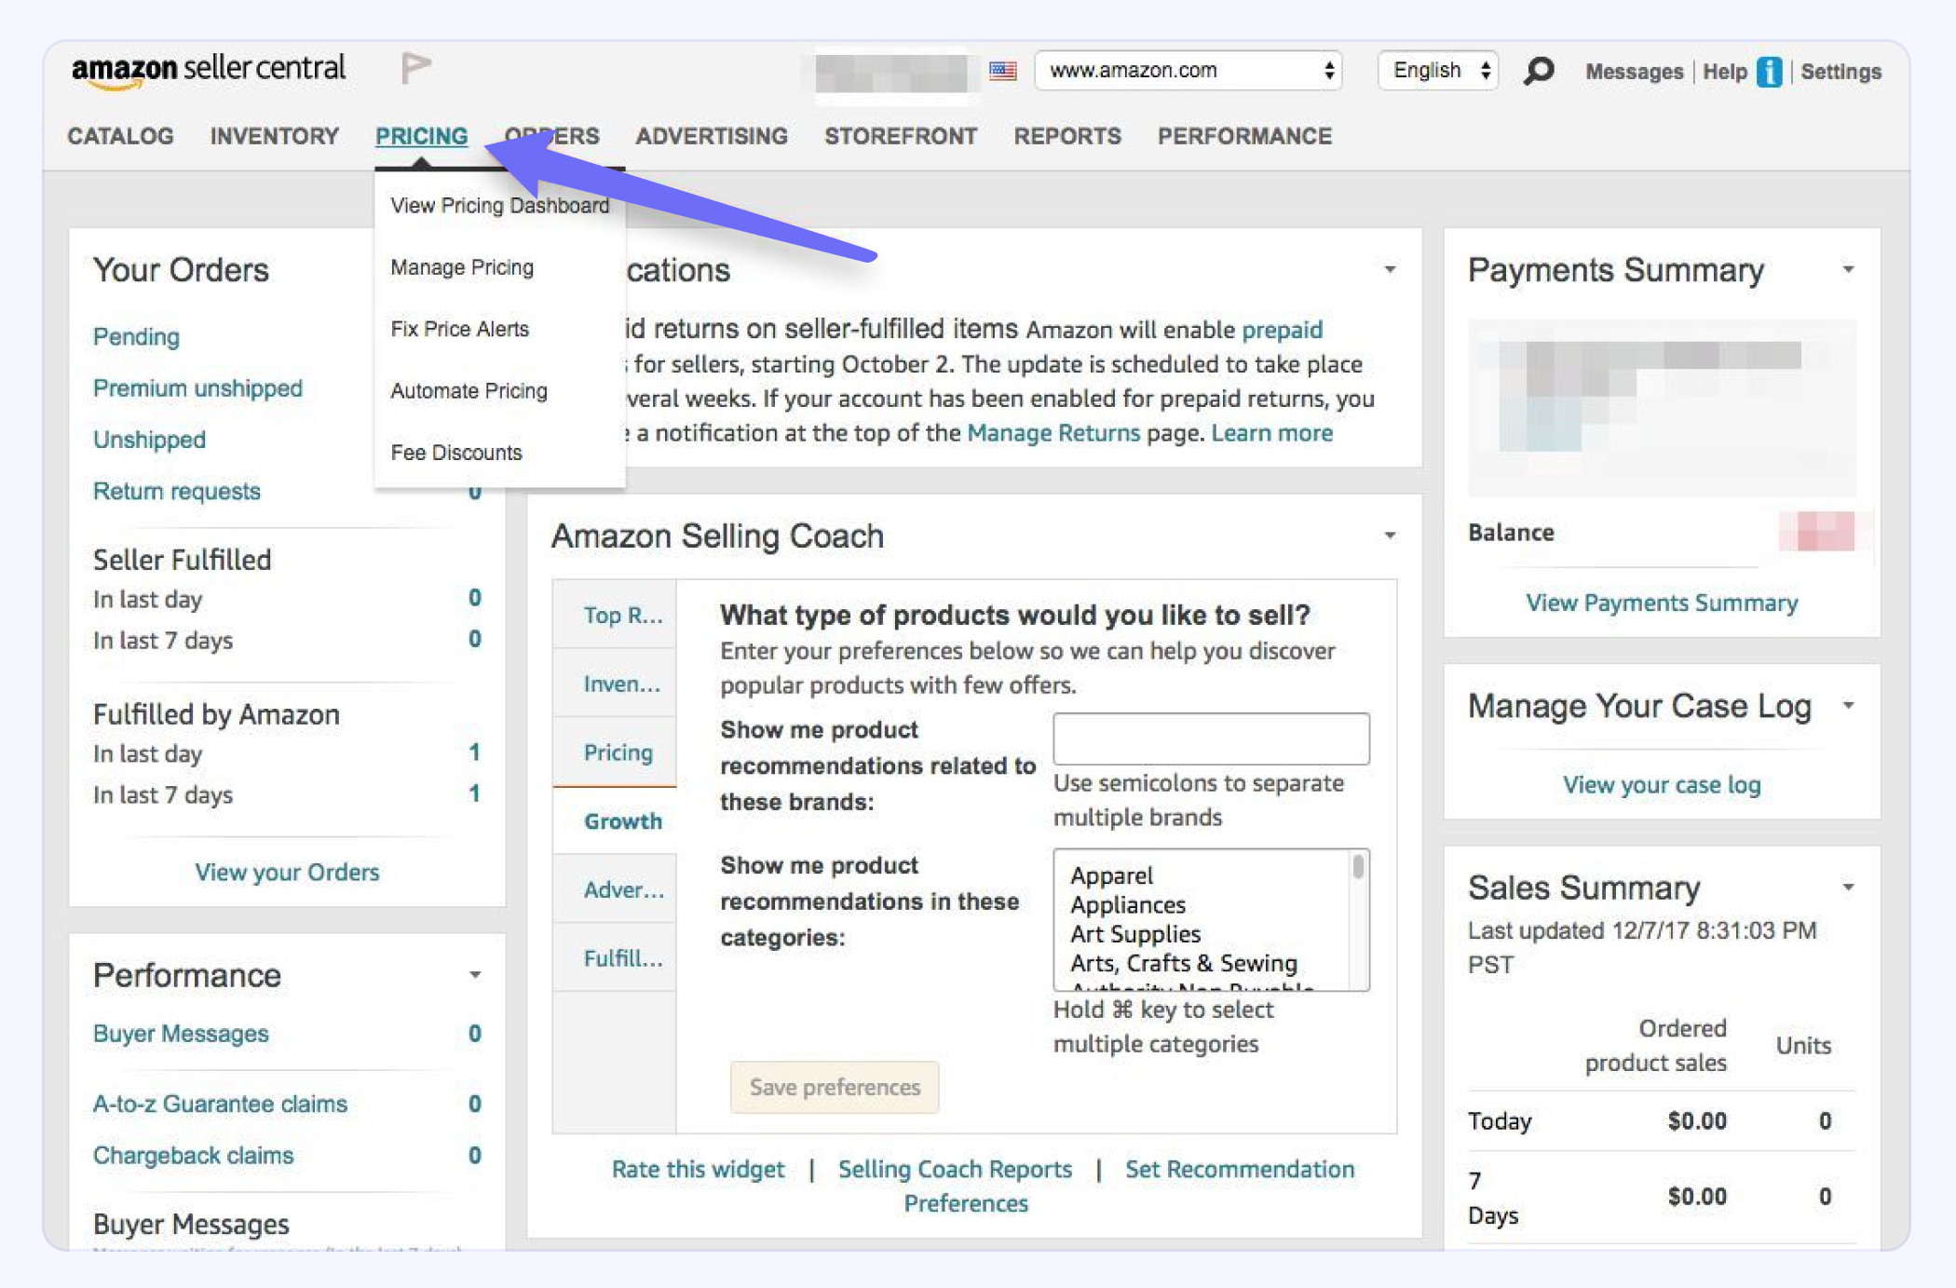
Task: Open Fix Price Alerts submenu
Action: pos(458,328)
